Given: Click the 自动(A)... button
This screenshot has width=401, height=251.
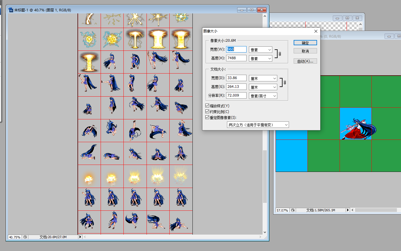Looking at the screenshot, I should pos(305,61).
